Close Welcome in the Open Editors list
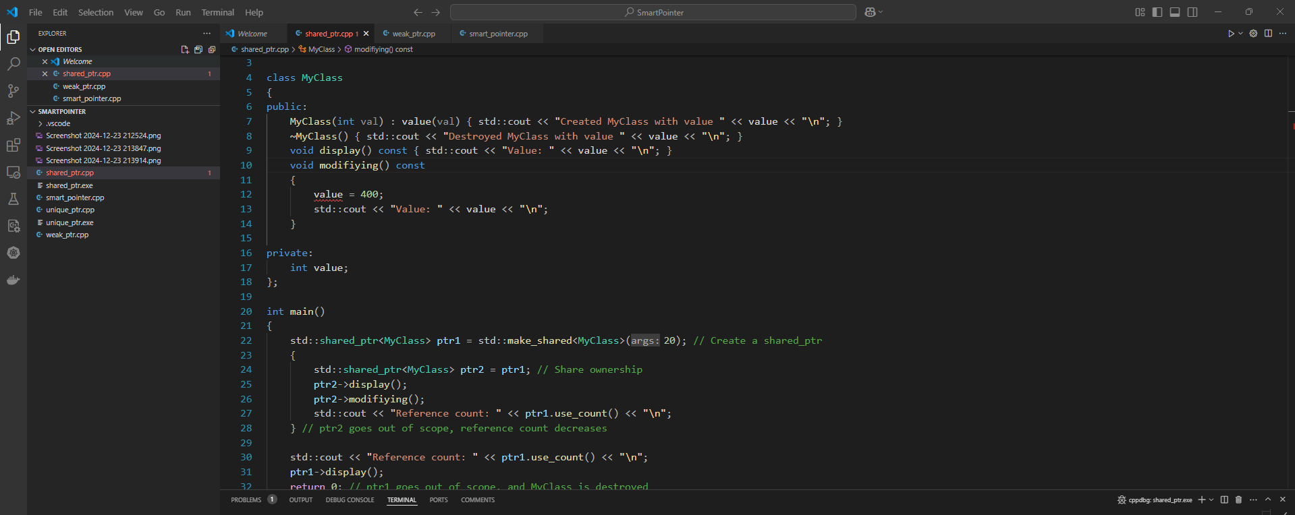This screenshot has width=1295, height=515. [45, 61]
